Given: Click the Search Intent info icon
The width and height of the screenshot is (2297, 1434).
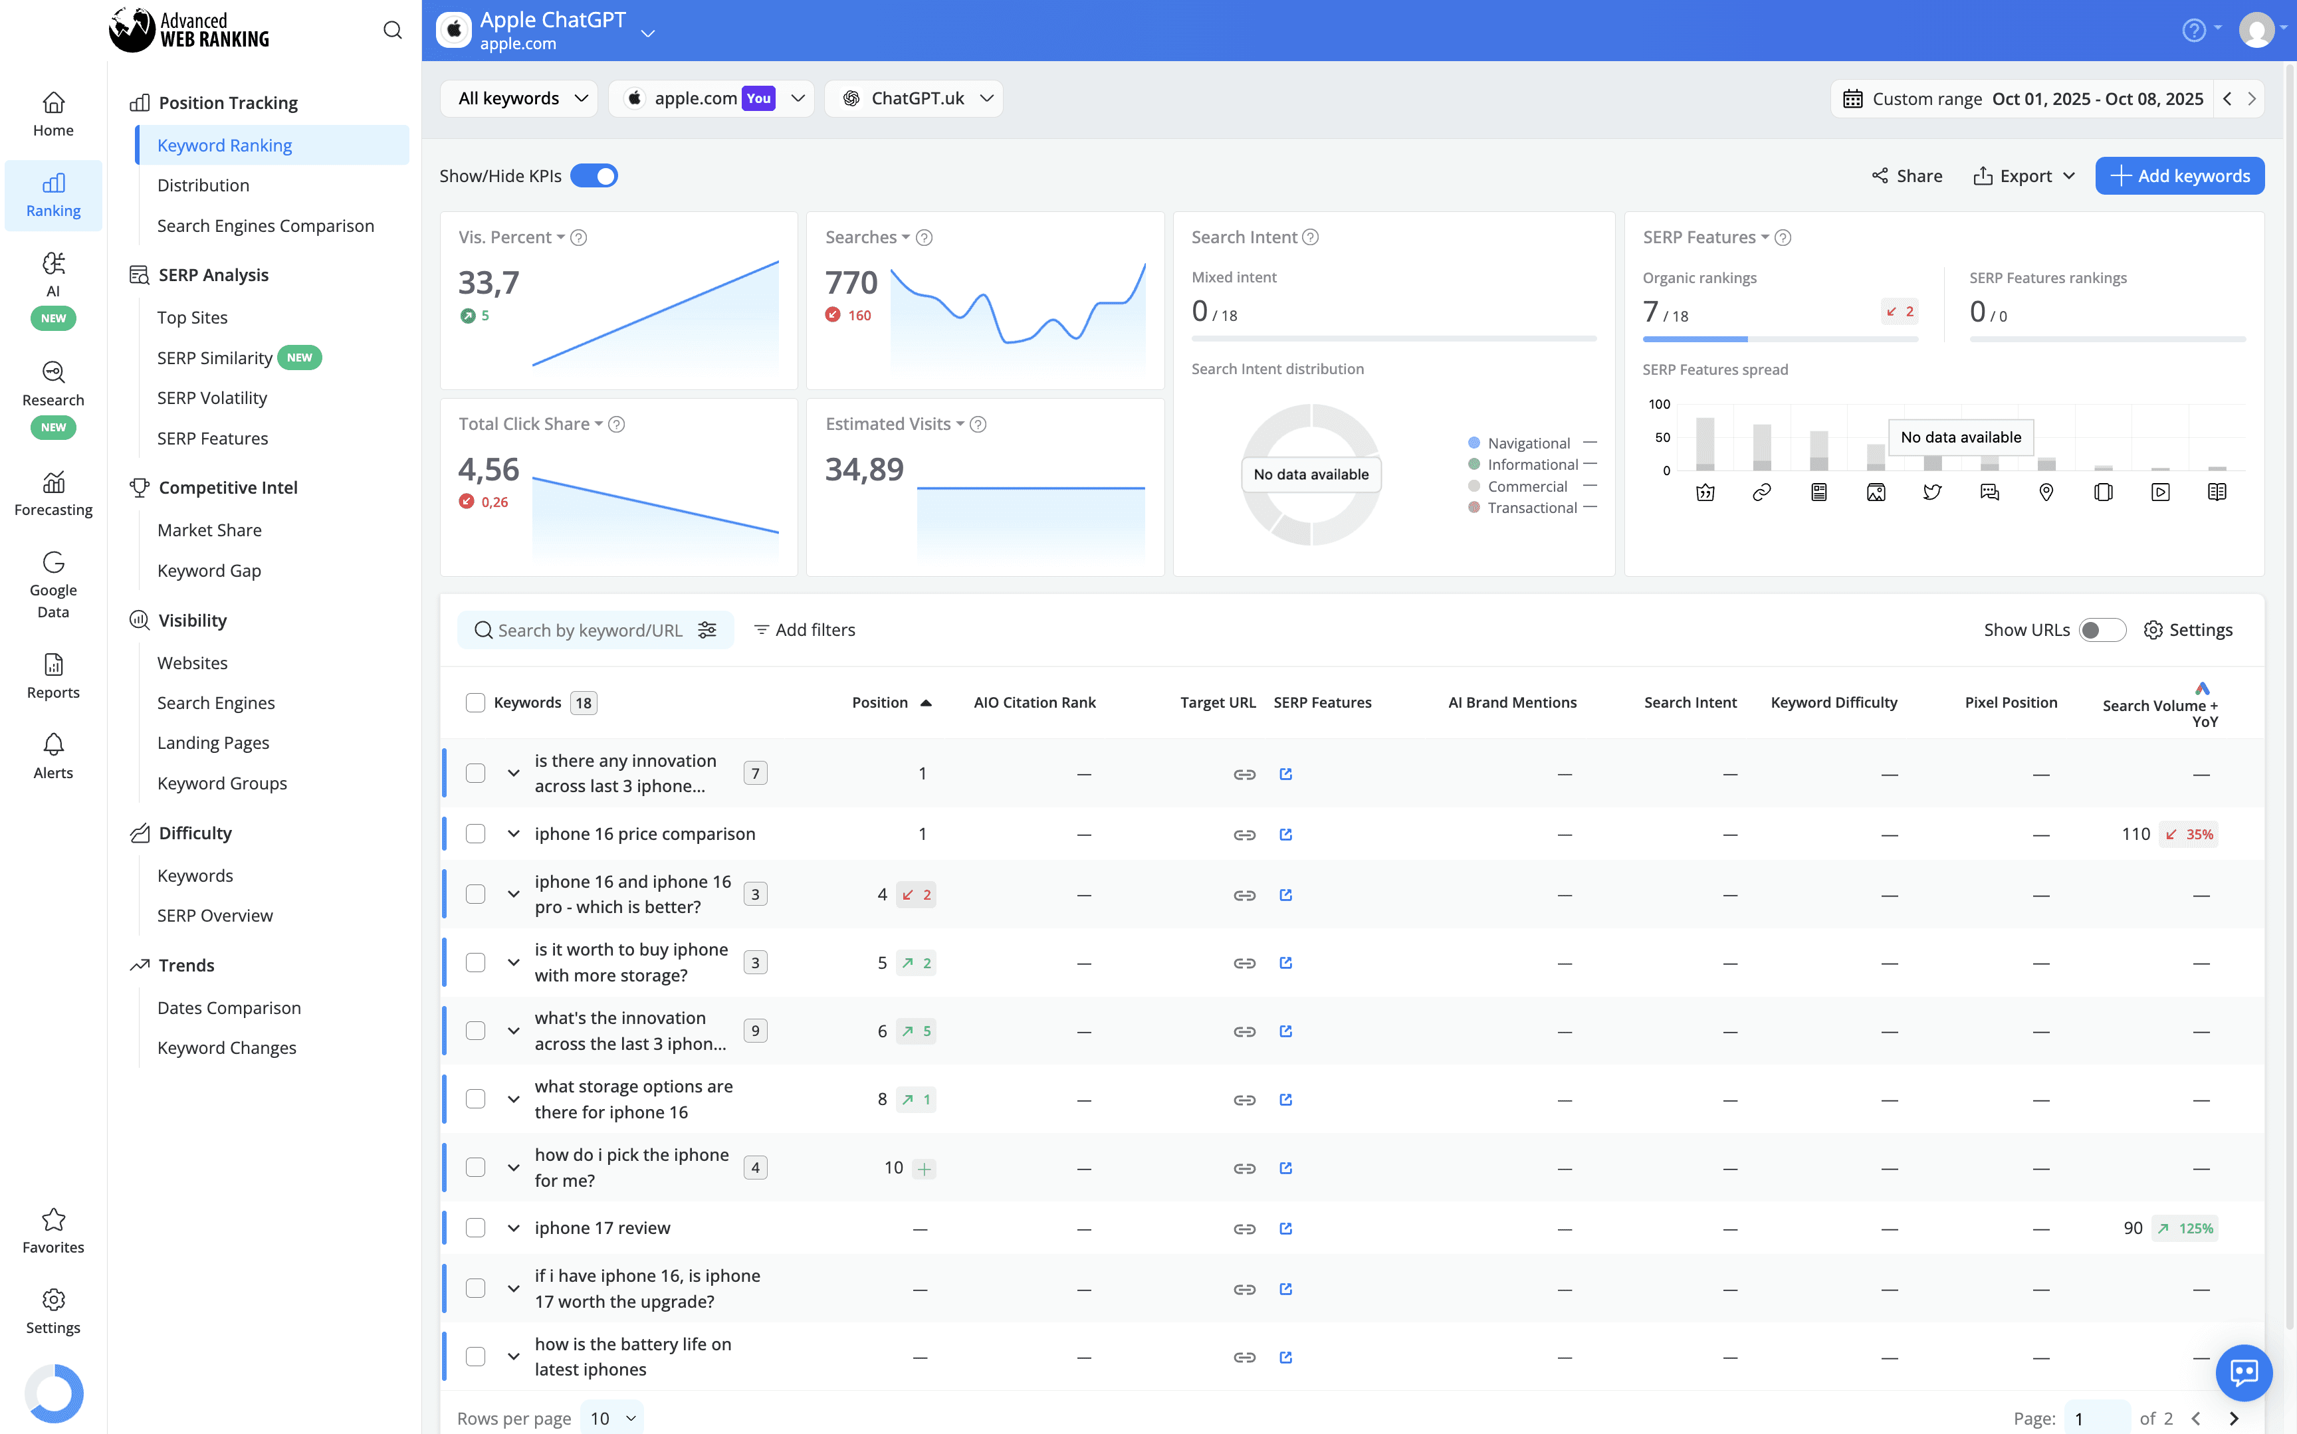Looking at the screenshot, I should [1311, 237].
